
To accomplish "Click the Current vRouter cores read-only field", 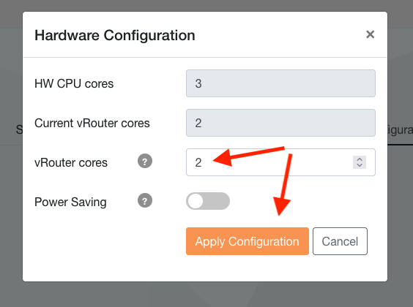I will (280, 123).
